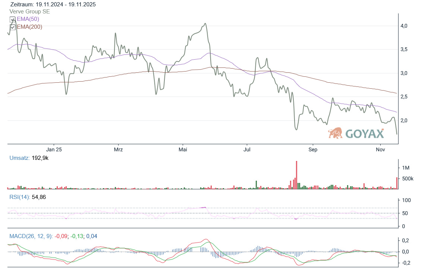The image size is (425, 269).
Task: Click the Zeitraum date range text
Action: point(53,4)
